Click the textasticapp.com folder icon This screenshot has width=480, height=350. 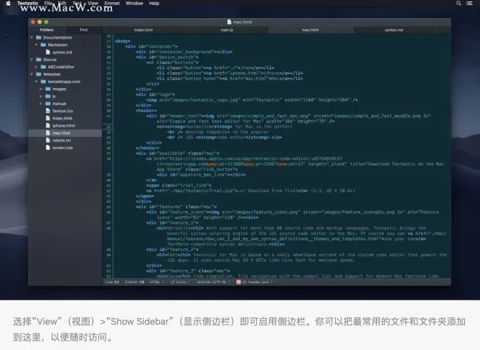(x=43, y=81)
